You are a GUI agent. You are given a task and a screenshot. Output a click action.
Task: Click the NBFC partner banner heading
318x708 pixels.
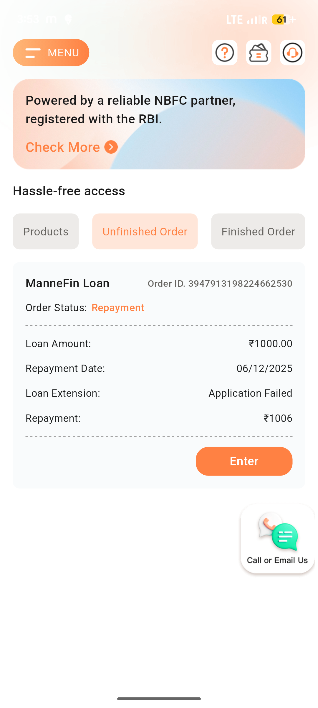[130, 110]
